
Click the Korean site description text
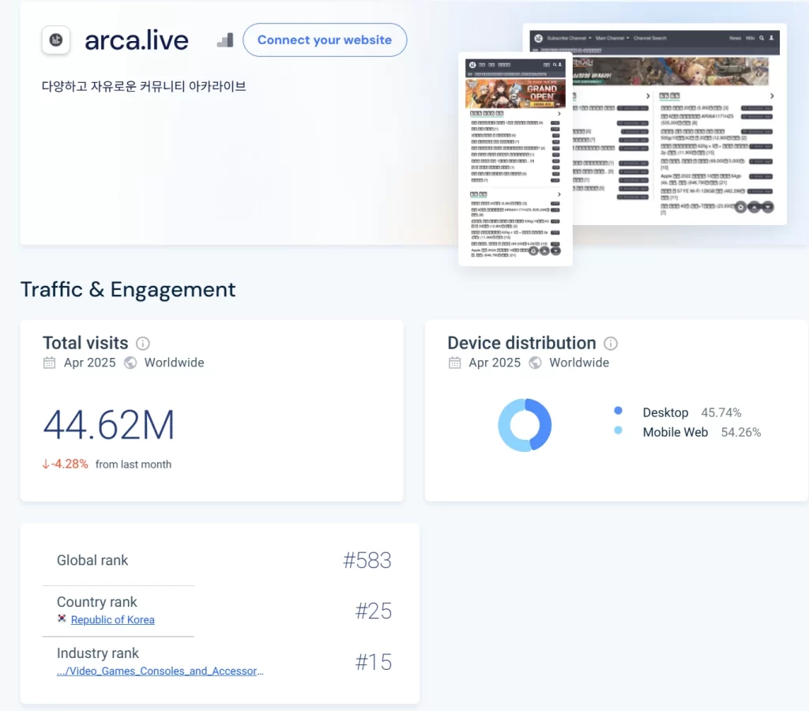point(144,86)
